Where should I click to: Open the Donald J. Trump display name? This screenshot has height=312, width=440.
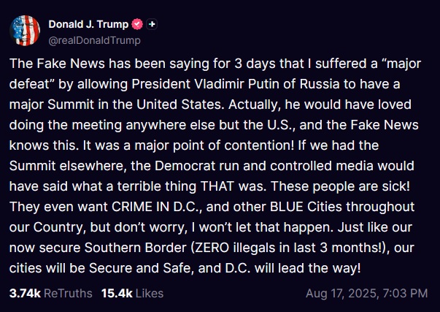point(88,24)
